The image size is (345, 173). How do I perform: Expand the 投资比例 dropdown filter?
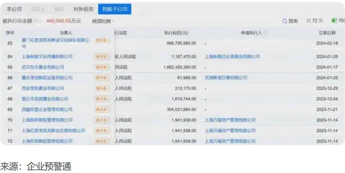(x=103, y=21)
